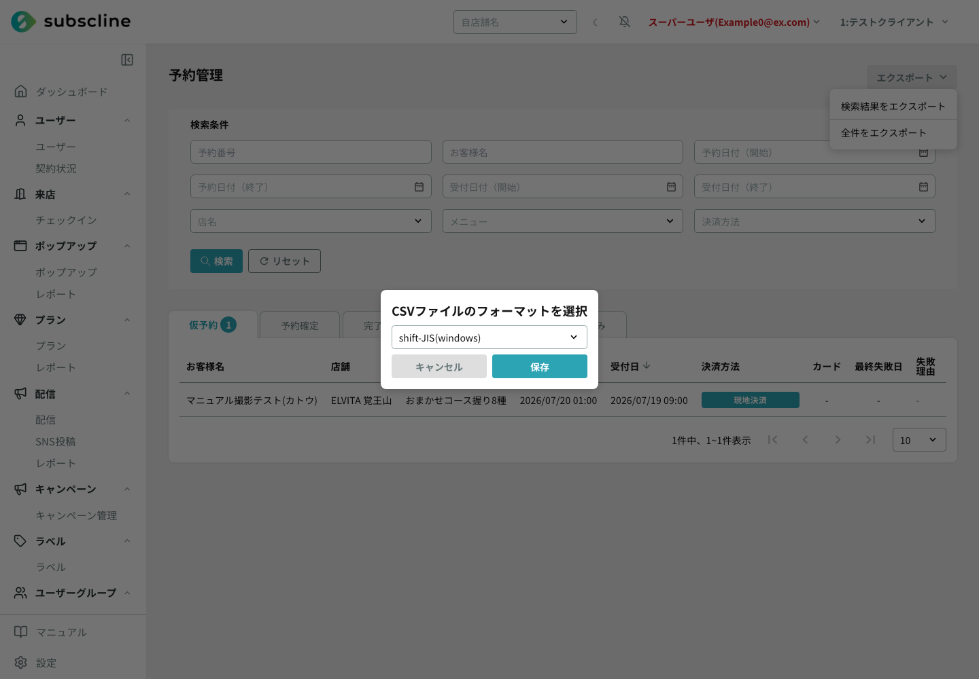Click the ユーザーグループ people icon
Viewport: 979px width, 679px height.
(x=21, y=593)
